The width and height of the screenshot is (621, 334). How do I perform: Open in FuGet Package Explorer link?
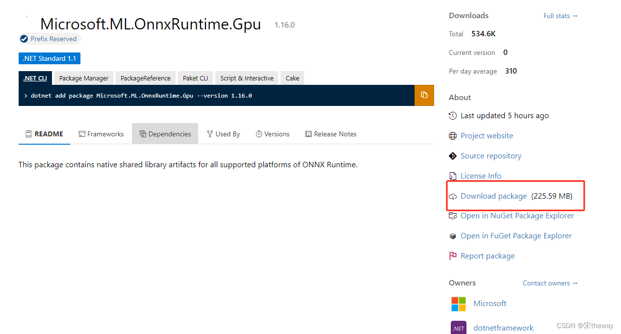pos(516,236)
